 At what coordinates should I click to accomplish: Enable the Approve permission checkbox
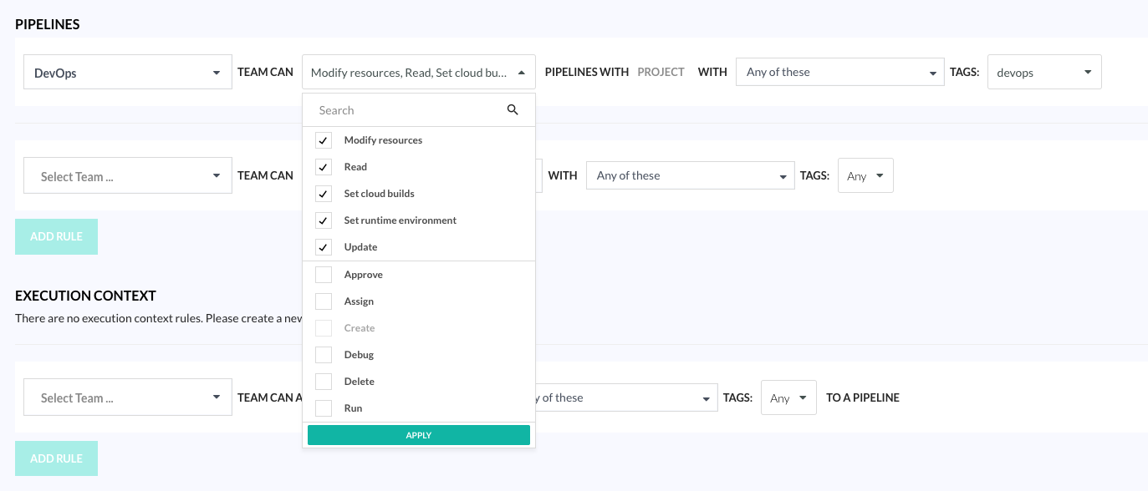point(324,275)
